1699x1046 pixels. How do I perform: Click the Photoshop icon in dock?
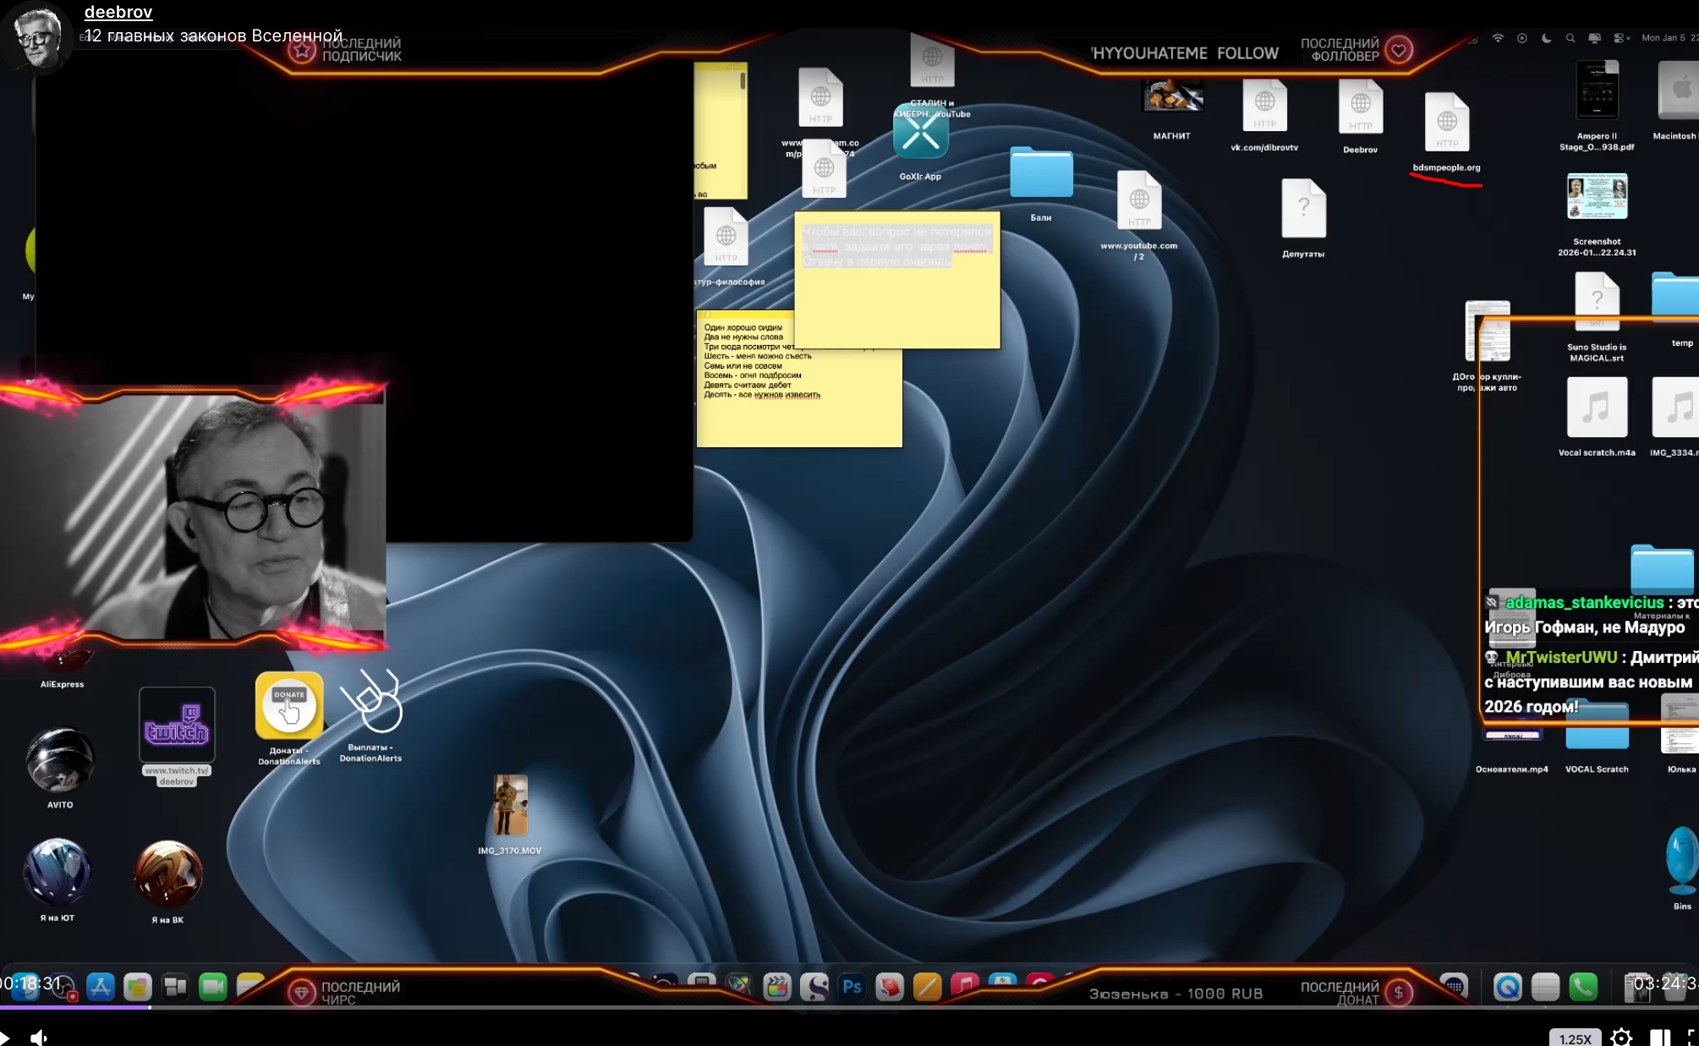(x=852, y=986)
